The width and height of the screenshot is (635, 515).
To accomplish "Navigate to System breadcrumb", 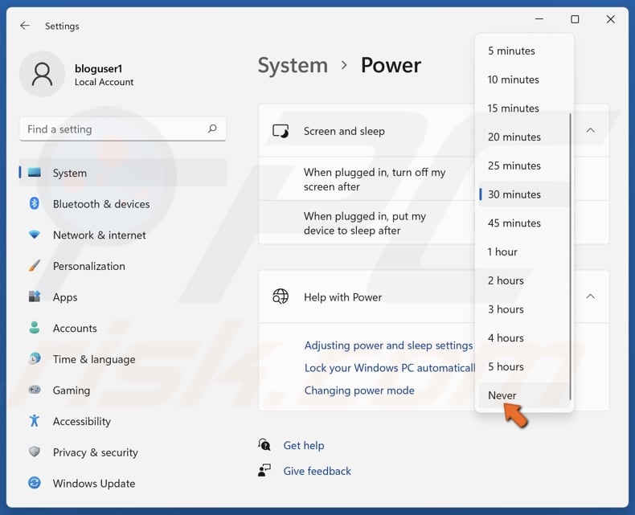I will click(x=293, y=65).
